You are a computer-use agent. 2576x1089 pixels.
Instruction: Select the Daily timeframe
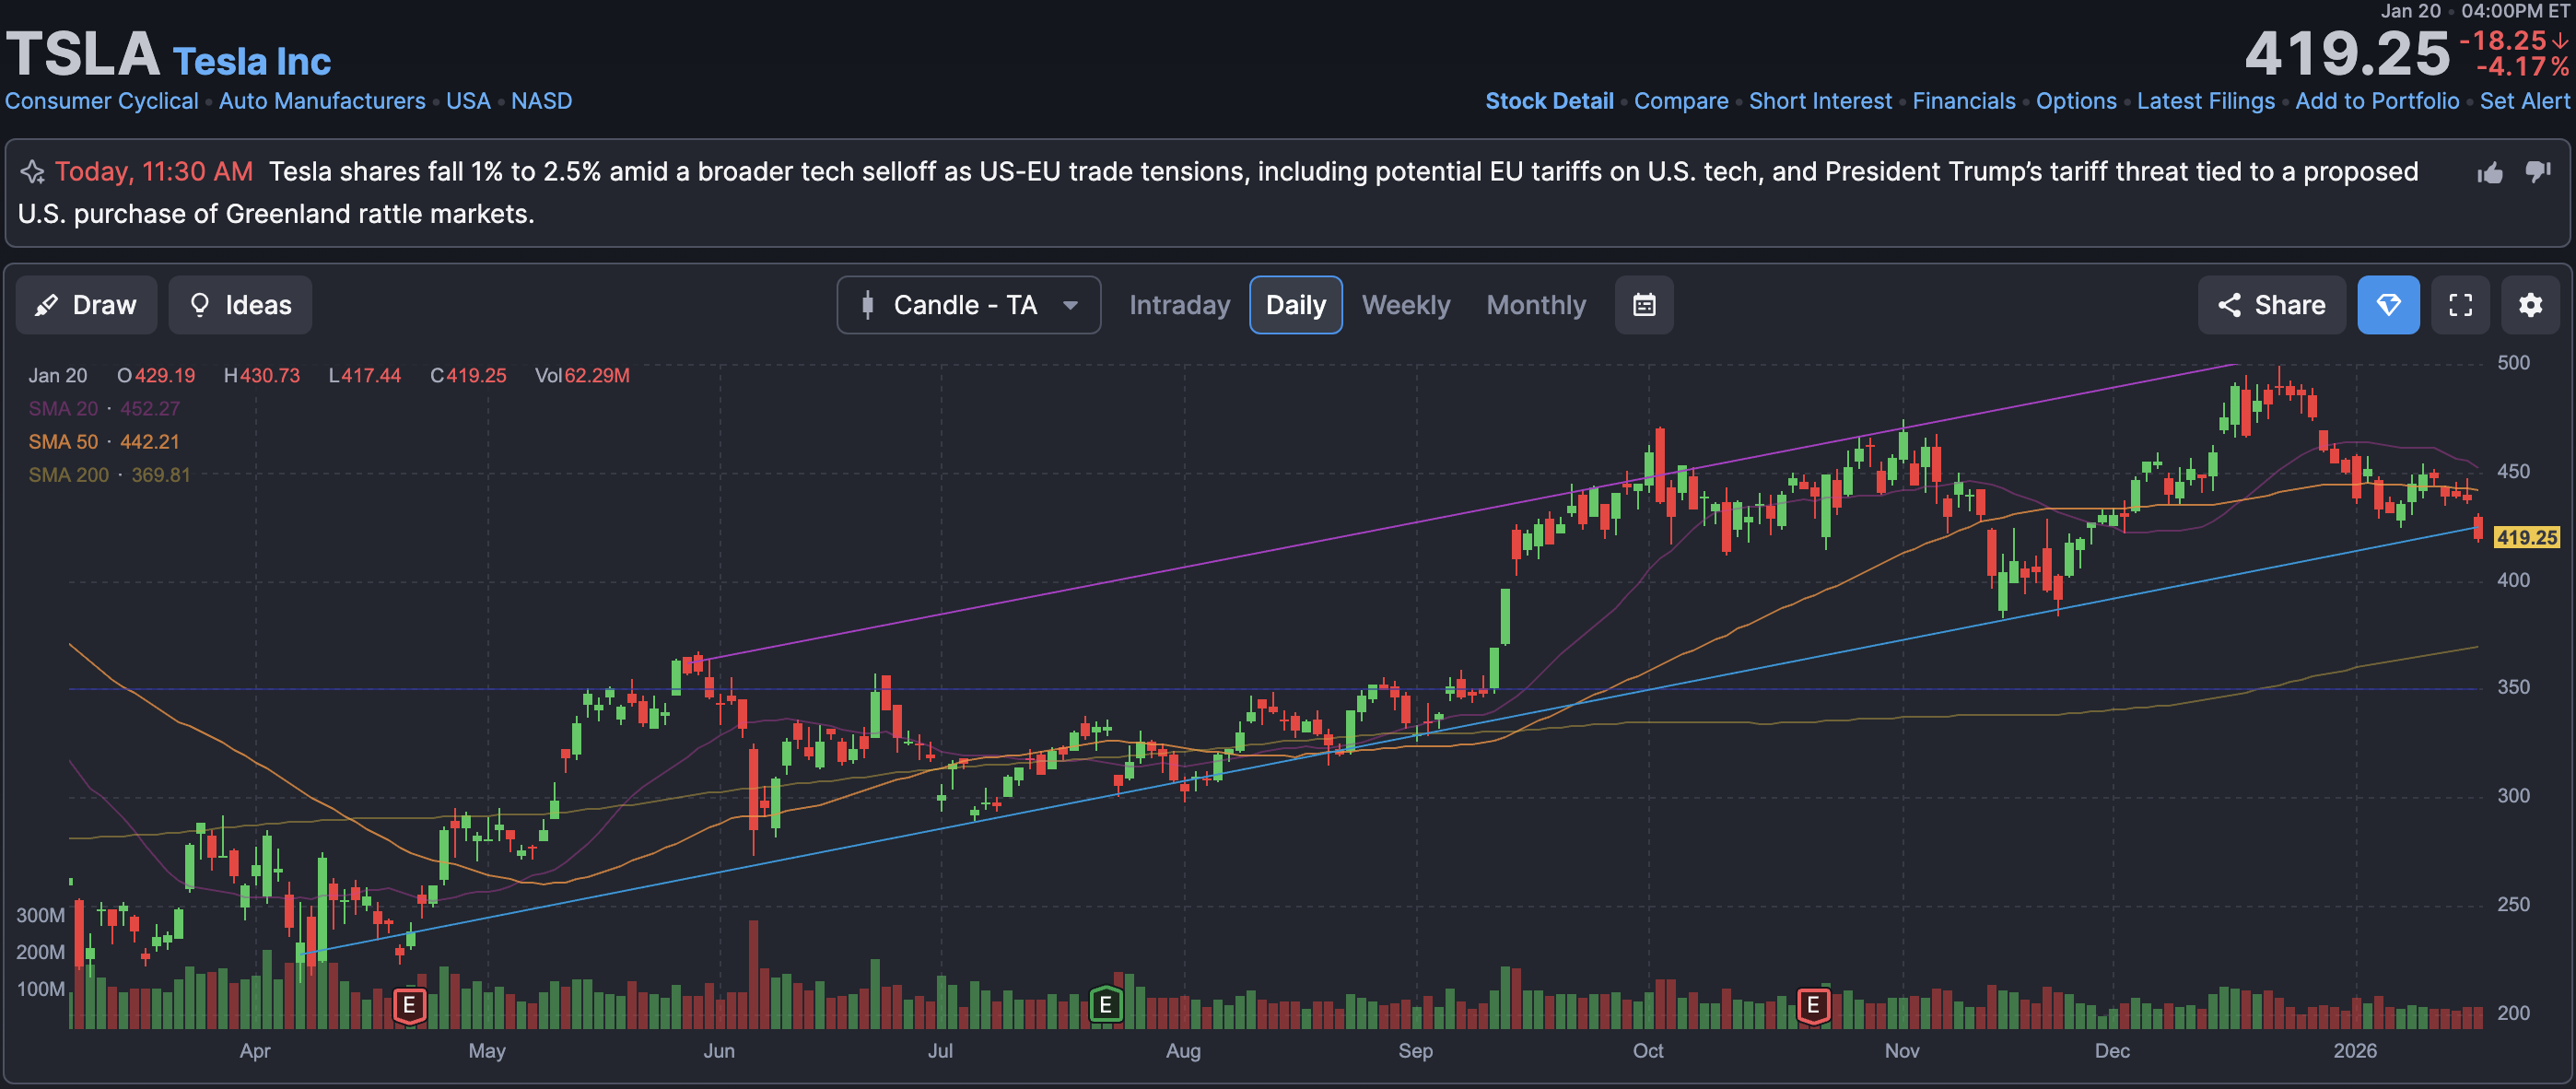[1295, 305]
